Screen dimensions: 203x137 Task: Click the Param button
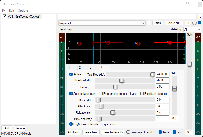click(x=158, y=23)
